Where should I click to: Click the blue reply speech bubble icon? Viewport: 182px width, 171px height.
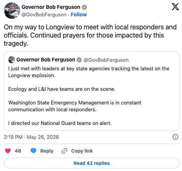tap(33, 151)
